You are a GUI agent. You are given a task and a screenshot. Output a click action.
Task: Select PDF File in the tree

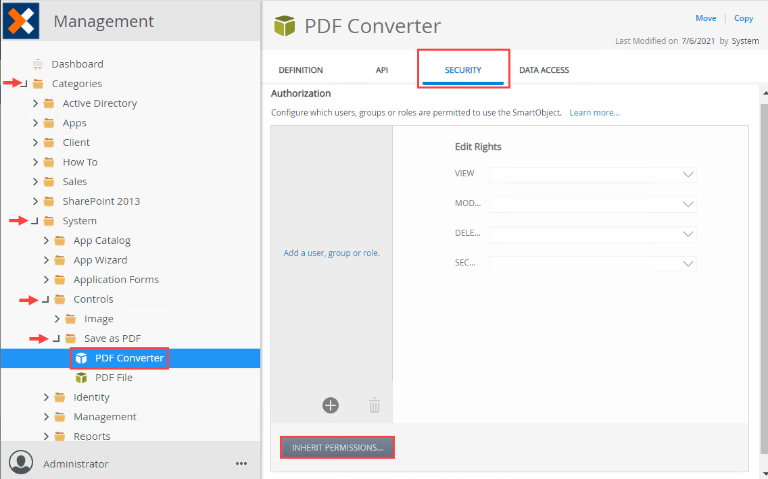[114, 378]
